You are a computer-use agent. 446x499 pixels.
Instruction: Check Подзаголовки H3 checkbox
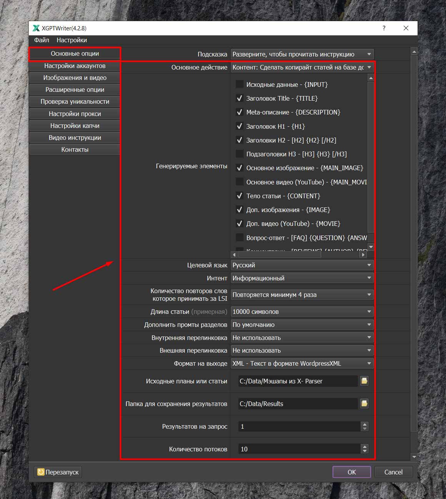240,154
